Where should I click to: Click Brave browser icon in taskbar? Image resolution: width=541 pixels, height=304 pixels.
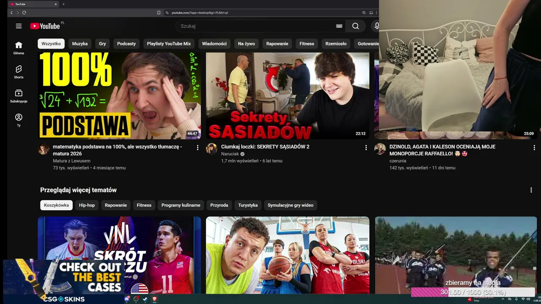154,299
